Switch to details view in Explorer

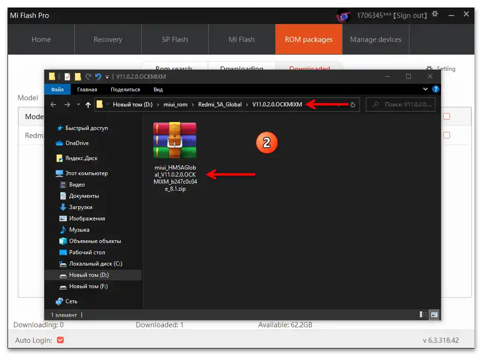pos(423,315)
